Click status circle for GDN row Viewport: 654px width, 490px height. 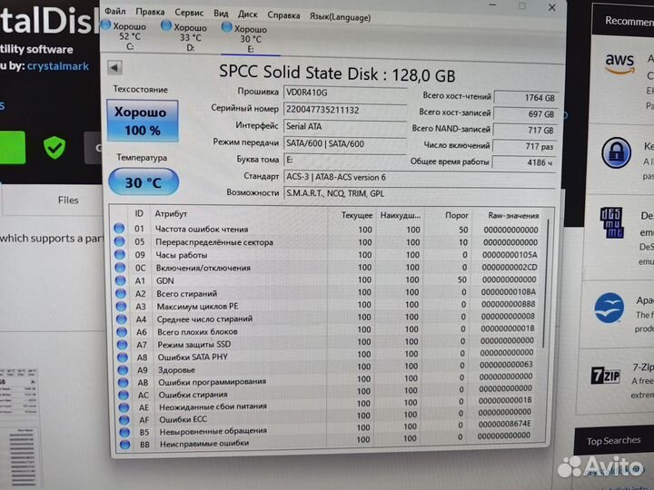click(121, 280)
